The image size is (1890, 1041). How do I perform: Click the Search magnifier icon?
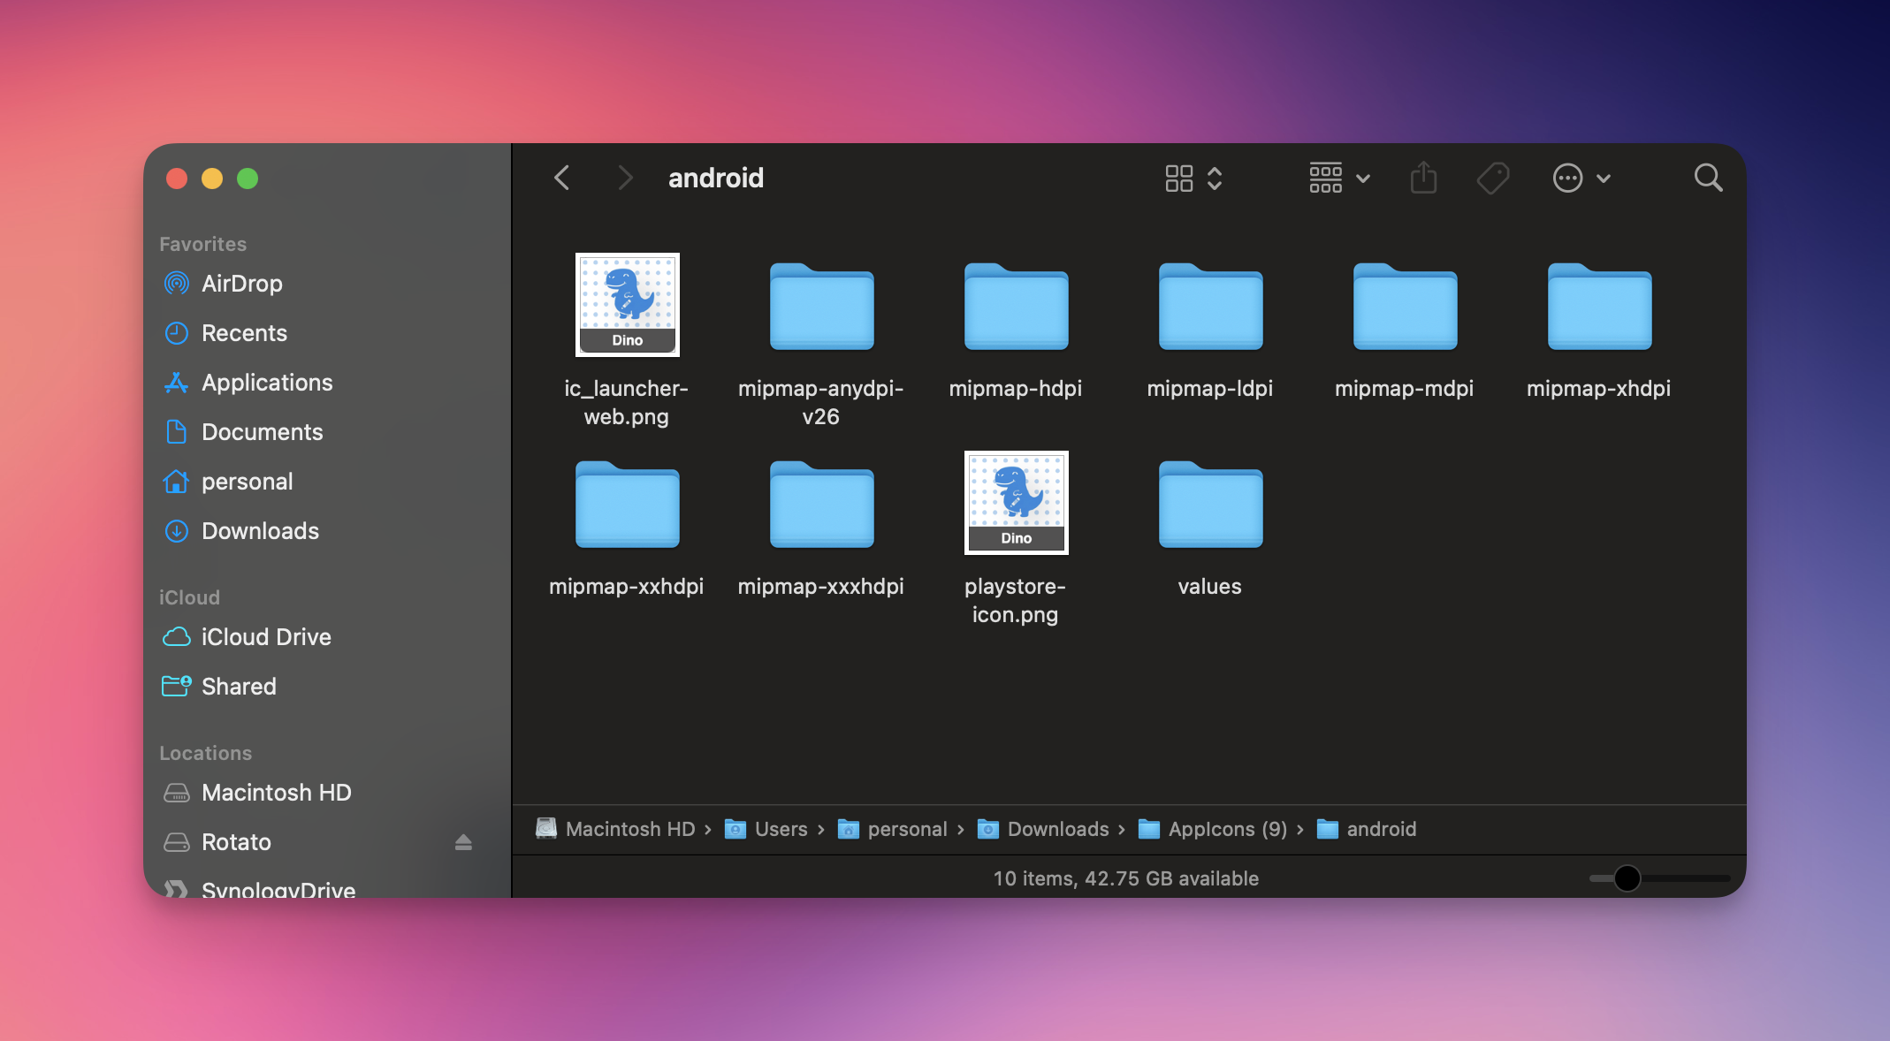[1708, 178]
